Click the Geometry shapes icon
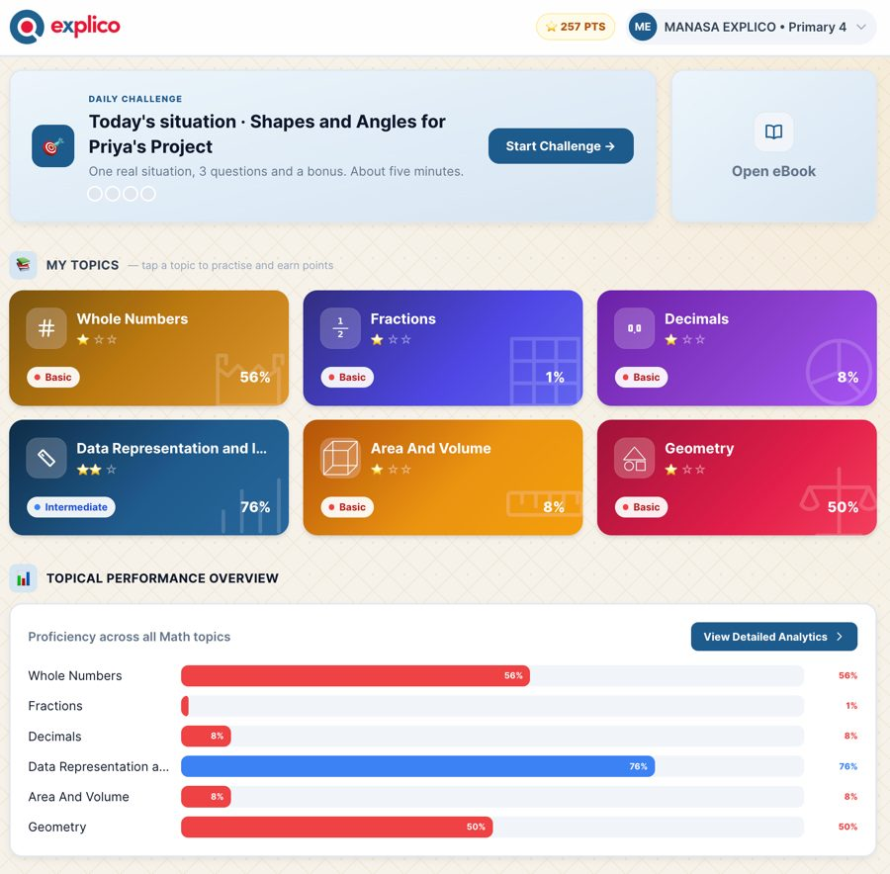This screenshot has height=874, width=890. [x=634, y=458]
